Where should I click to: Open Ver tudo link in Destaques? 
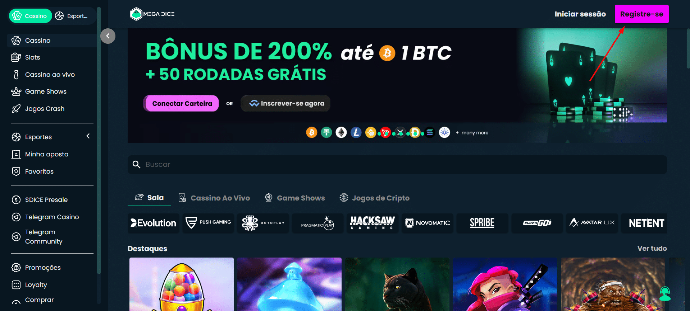652,248
